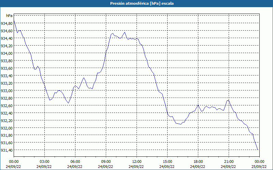Image resolution: width=273 pixels, height=170 pixels.
Task: Select the 931,60 axis value
Action: click(6, 142)
